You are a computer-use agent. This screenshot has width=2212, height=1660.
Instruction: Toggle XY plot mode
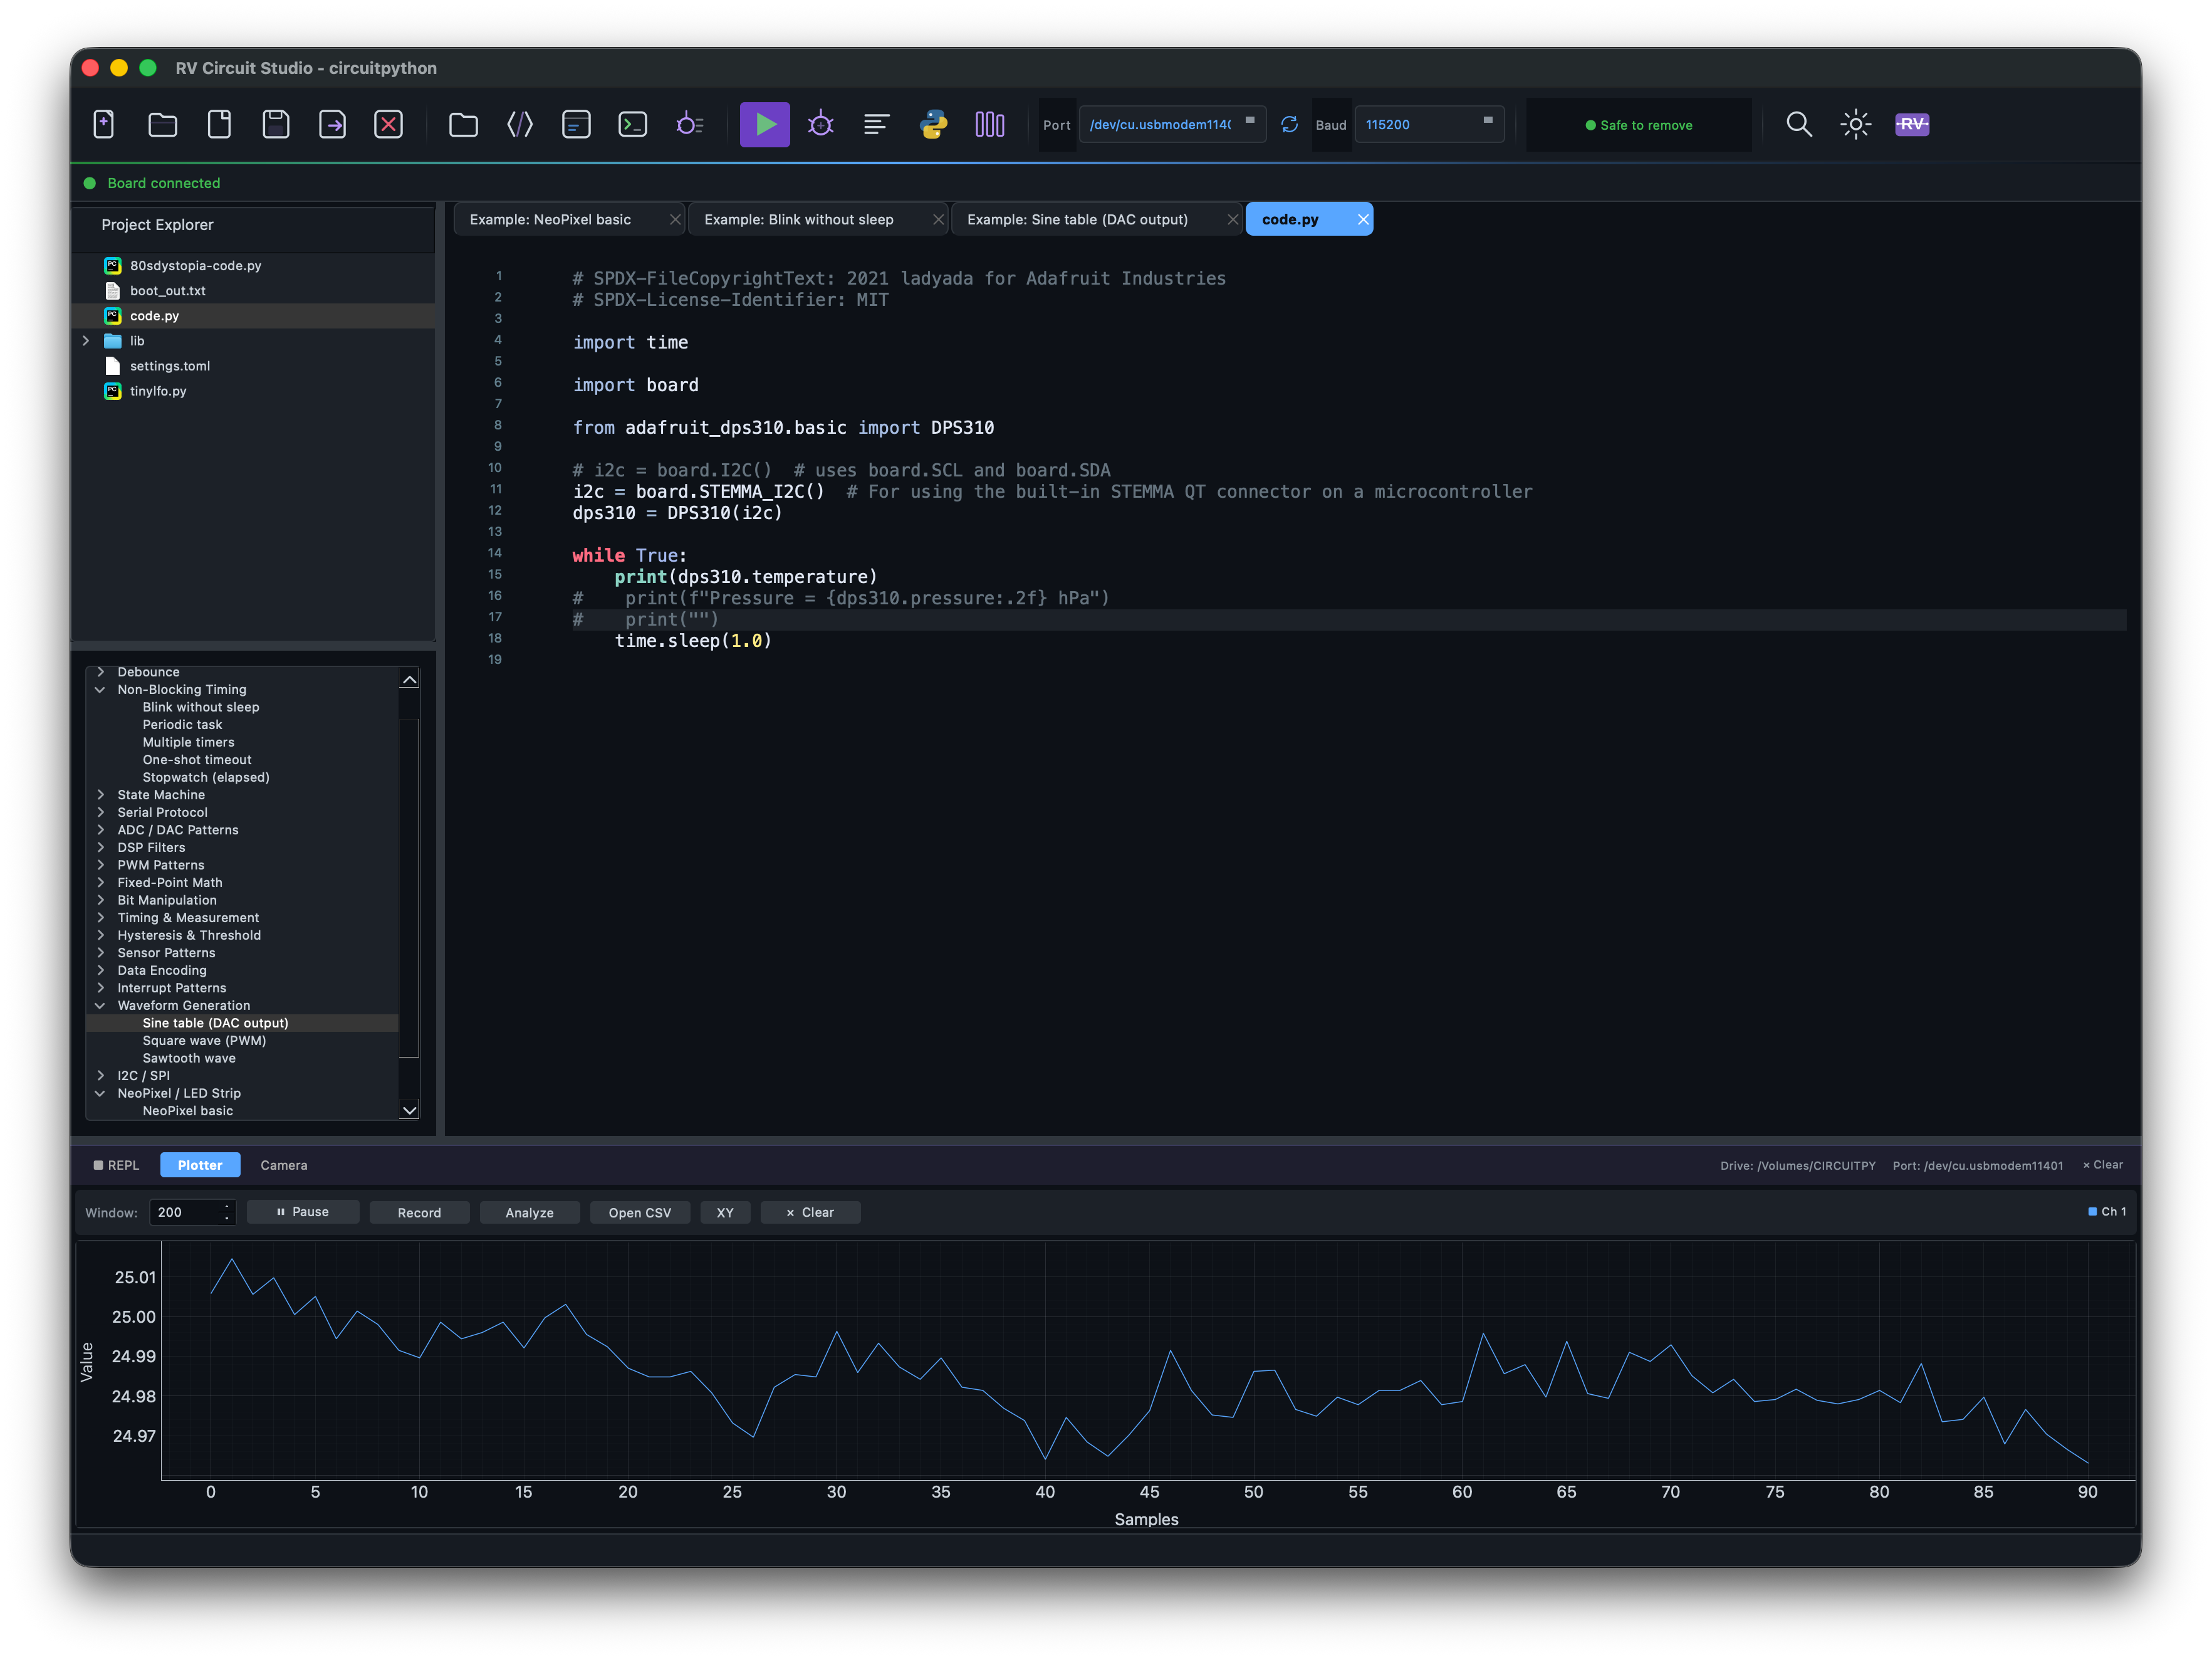coord(725,1213)
